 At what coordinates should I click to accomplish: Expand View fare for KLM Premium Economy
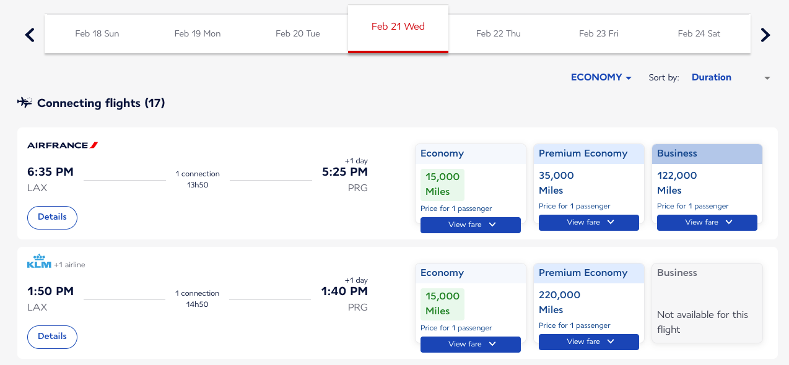pos(588,341)
